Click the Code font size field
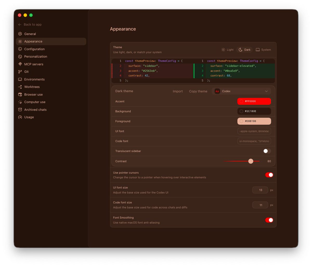312x266 pixels. click(260, 205)
